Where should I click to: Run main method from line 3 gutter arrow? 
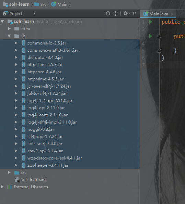(x=151, y=36)
